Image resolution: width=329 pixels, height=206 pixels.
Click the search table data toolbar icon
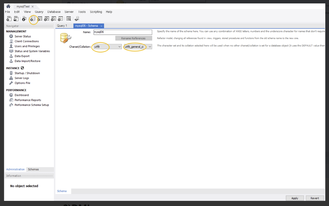68,19
